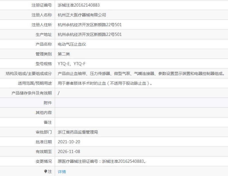
Task: Click the slash value for 产品储存条件及有效期
Action: click(x=59, y=93)
